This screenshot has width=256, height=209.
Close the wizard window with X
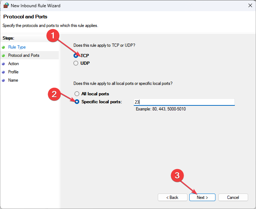250,5
